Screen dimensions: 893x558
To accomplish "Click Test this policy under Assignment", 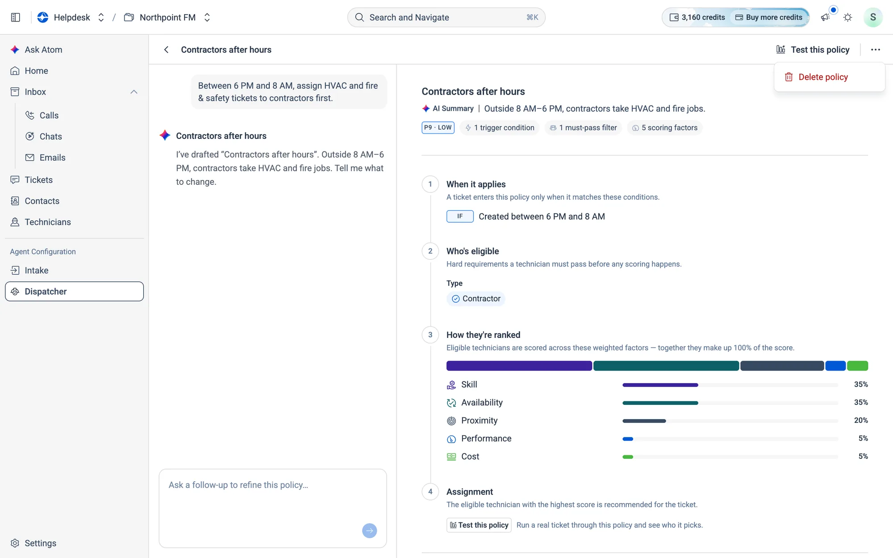I will click(x=479, y=525).
